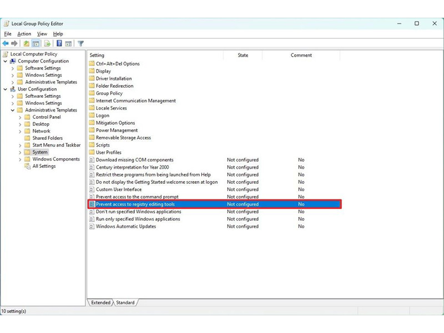Open the Folder Redirection folder
The width and height of the screenshot is (444, 333).
pos(114,86)
